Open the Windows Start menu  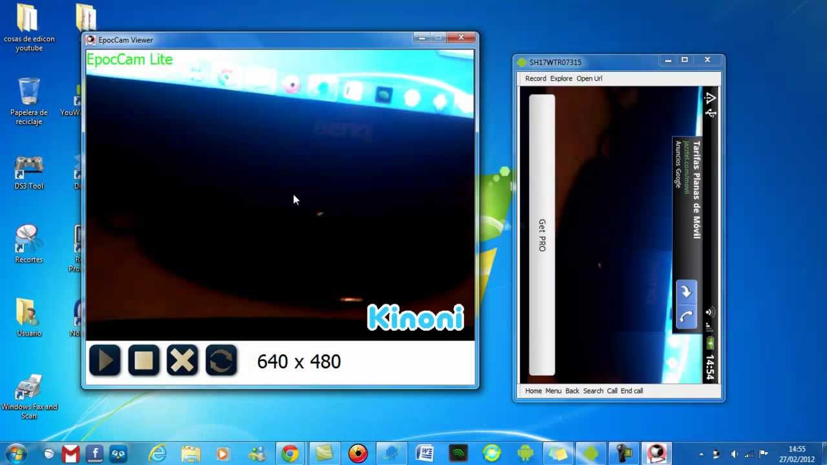(x=16, y=453)
